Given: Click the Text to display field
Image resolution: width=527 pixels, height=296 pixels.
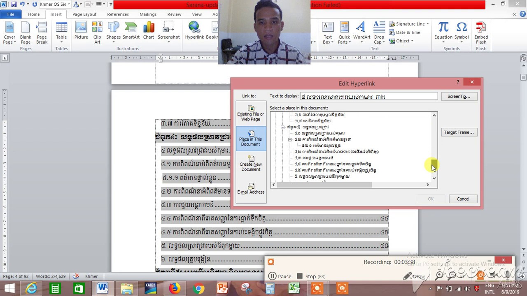Looking at the screenshot, I should (x=369, y=97).
